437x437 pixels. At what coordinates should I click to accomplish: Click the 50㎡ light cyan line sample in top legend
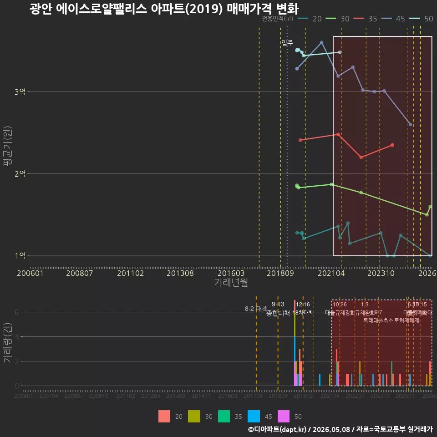[x=414, y=19]
